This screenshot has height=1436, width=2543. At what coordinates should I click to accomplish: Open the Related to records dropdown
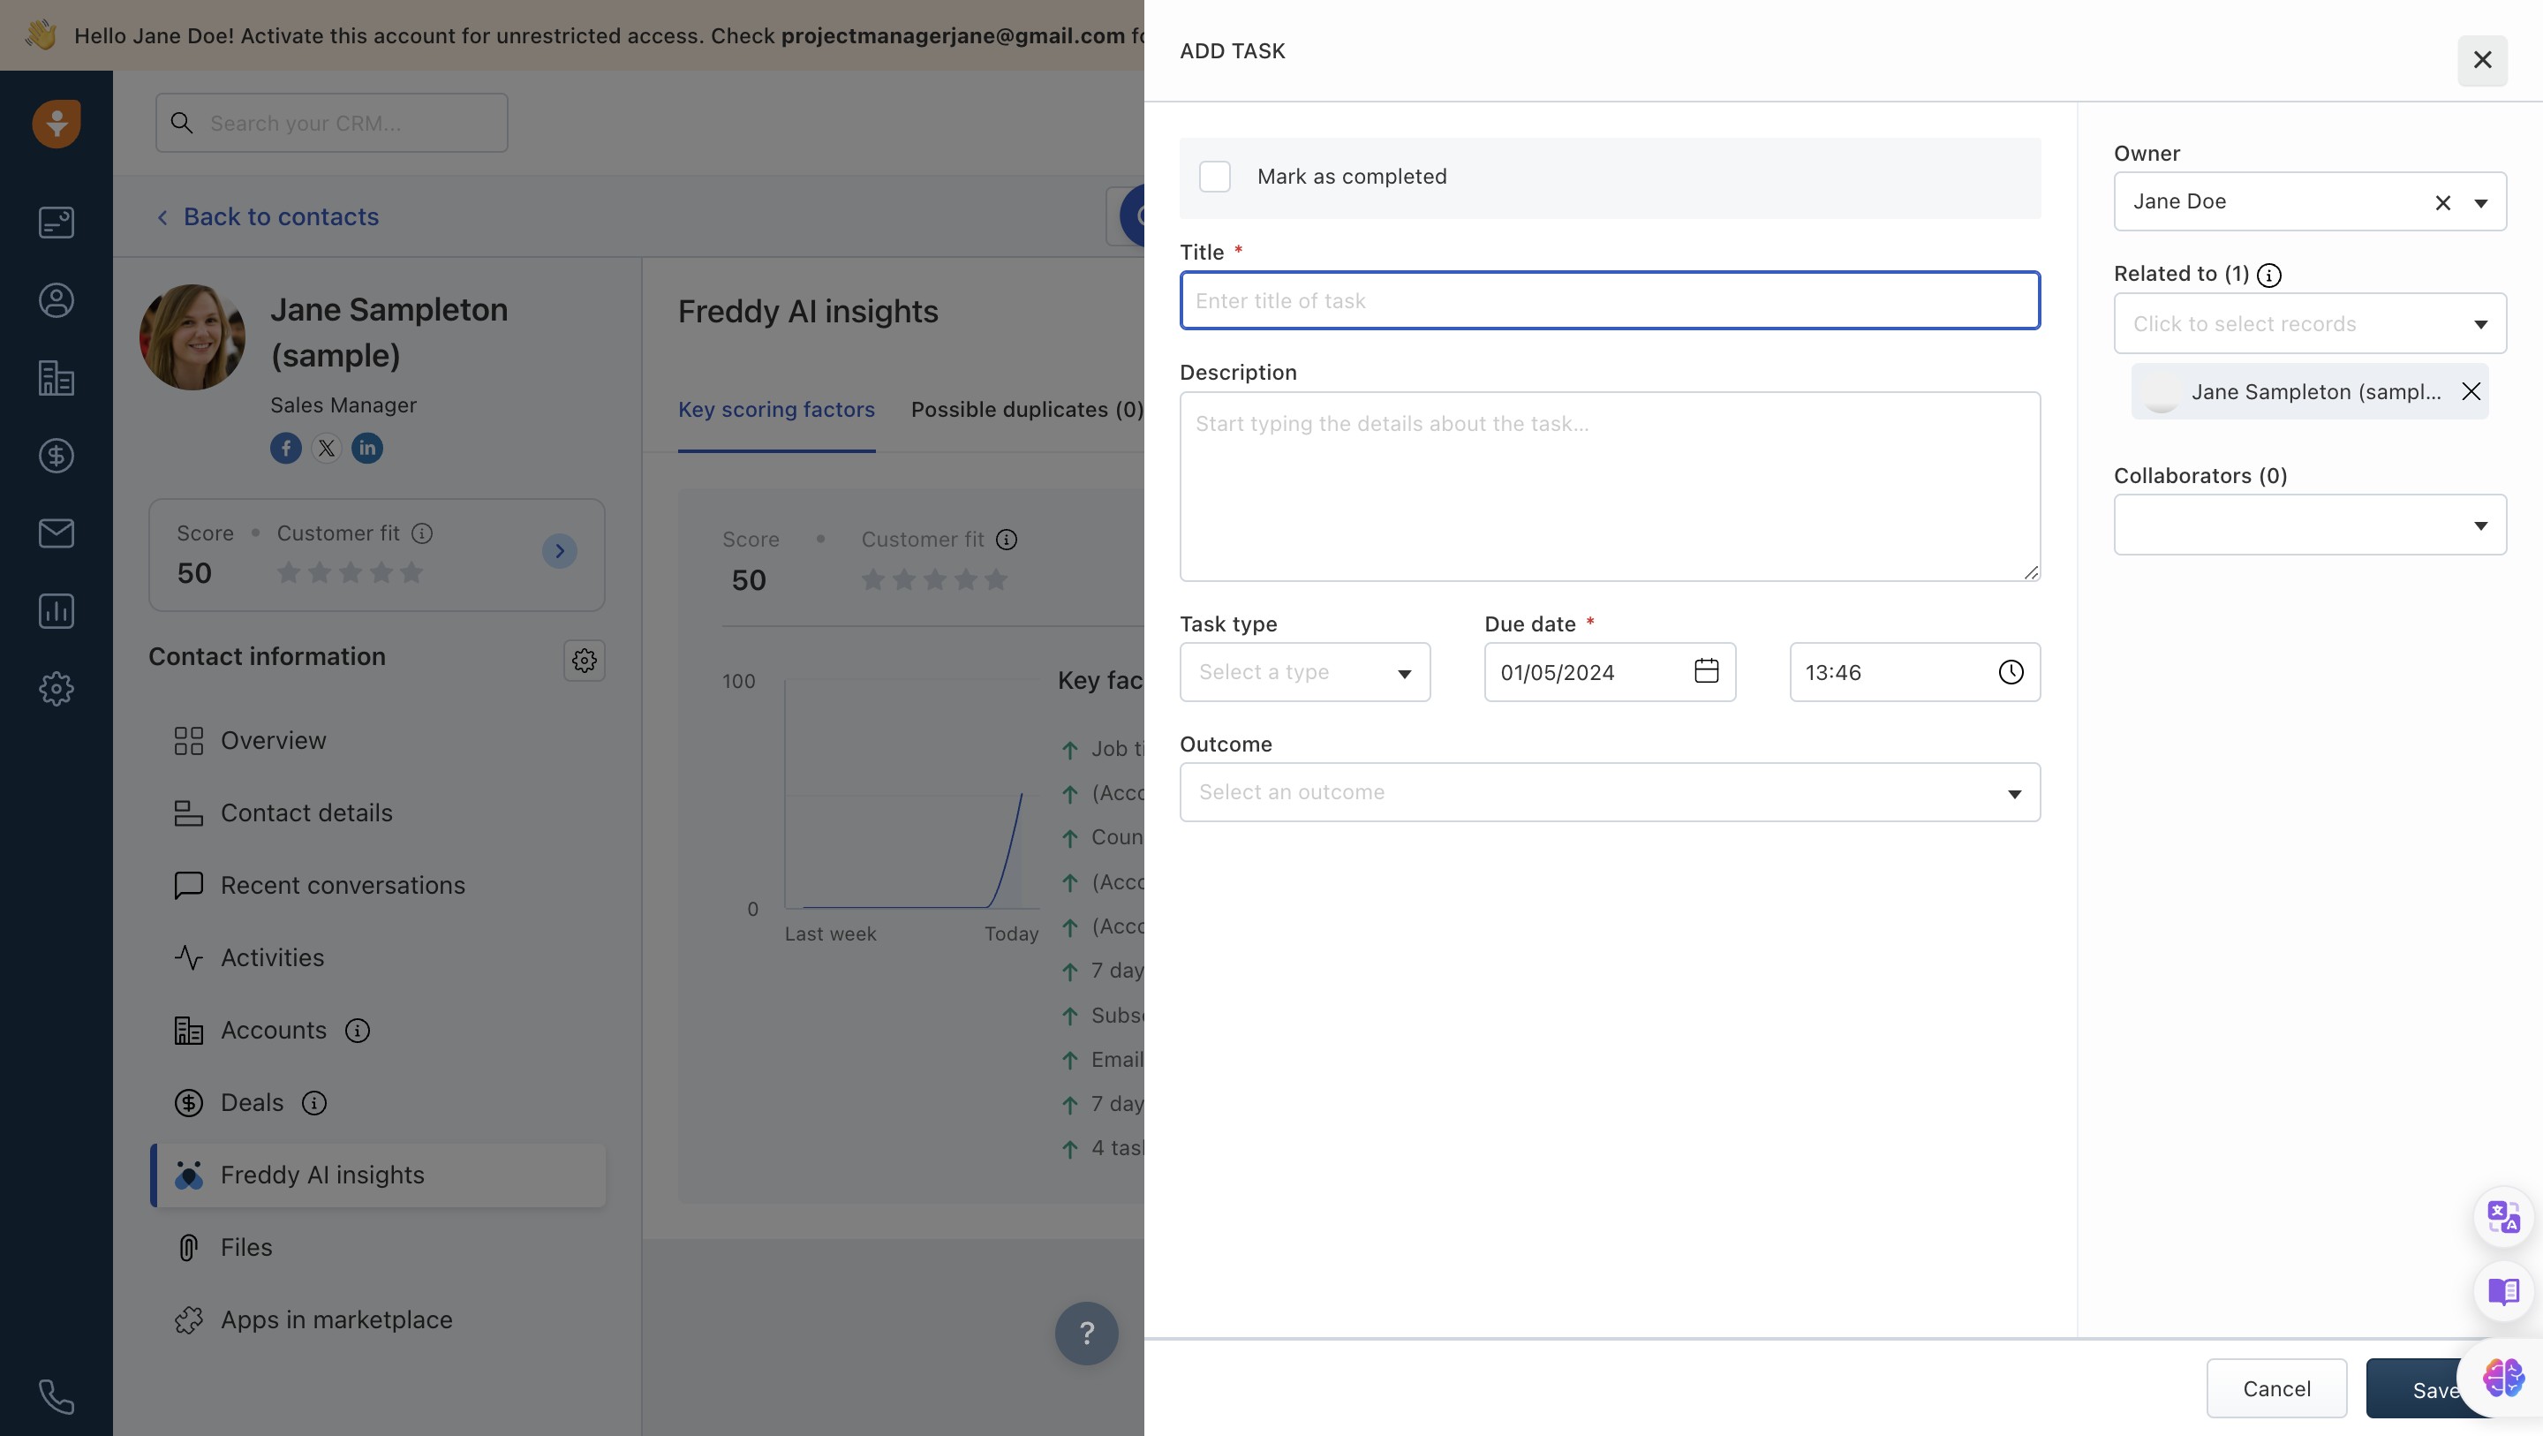2309,324
